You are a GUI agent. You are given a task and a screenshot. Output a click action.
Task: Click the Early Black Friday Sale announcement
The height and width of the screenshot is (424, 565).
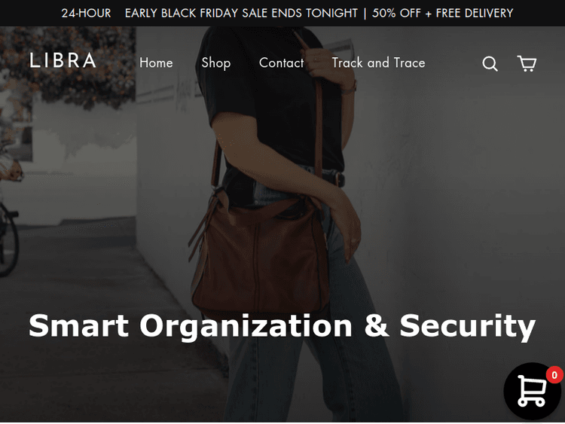coord(241,14)
